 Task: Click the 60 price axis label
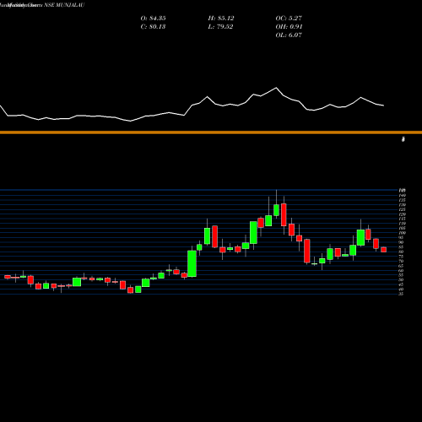coord(401,270)
